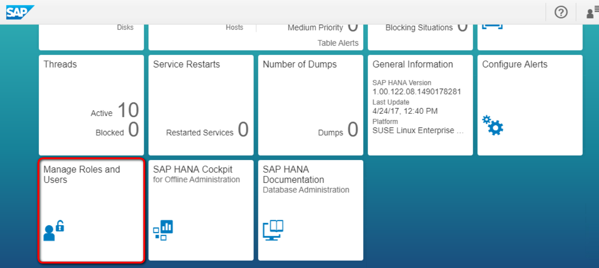Click the user with padlock icon
This screenshot has width=599, height=268.
pyautogui.click(x=54, y=230)
